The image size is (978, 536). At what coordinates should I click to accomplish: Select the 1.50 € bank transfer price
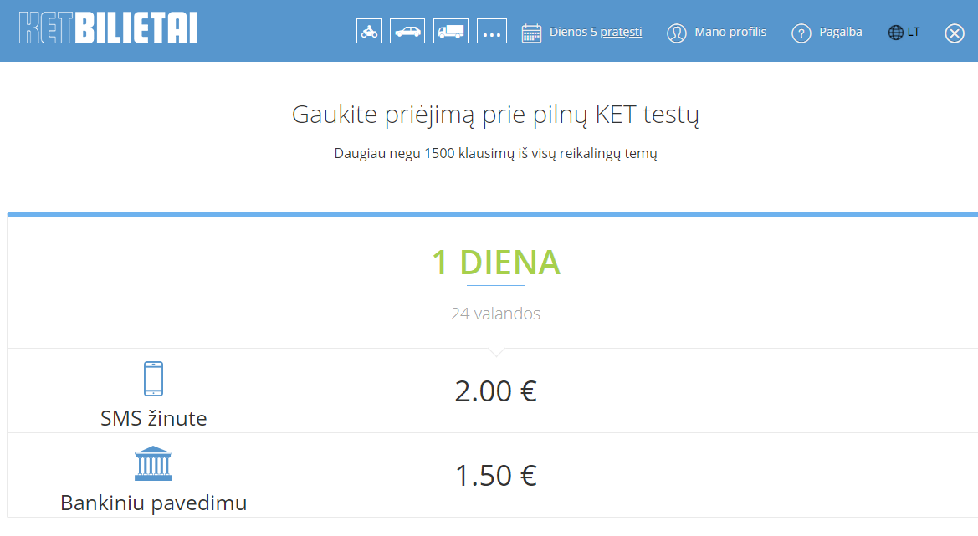pos(495,476)
